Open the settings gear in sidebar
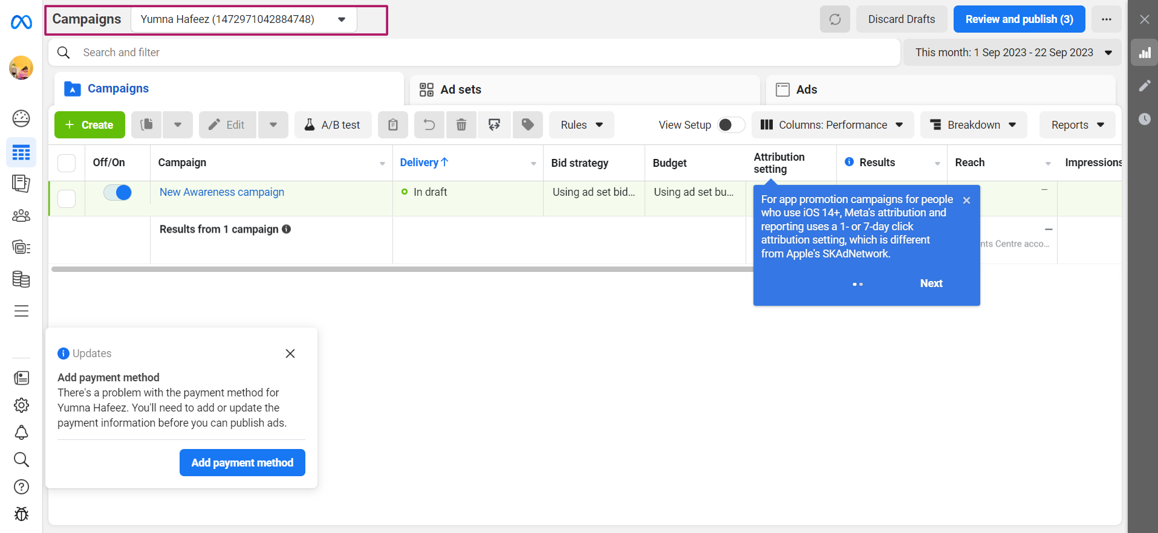Screen dimensions: 1158x533 tap(21, 405)
